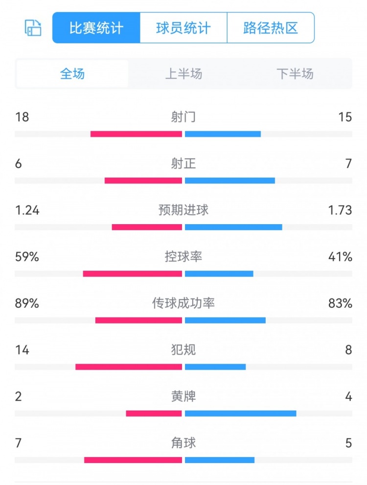Click the 1.73 expected goals value
Image resolution: width=367 pixels, height=485 pixels.
pos(340,210)
